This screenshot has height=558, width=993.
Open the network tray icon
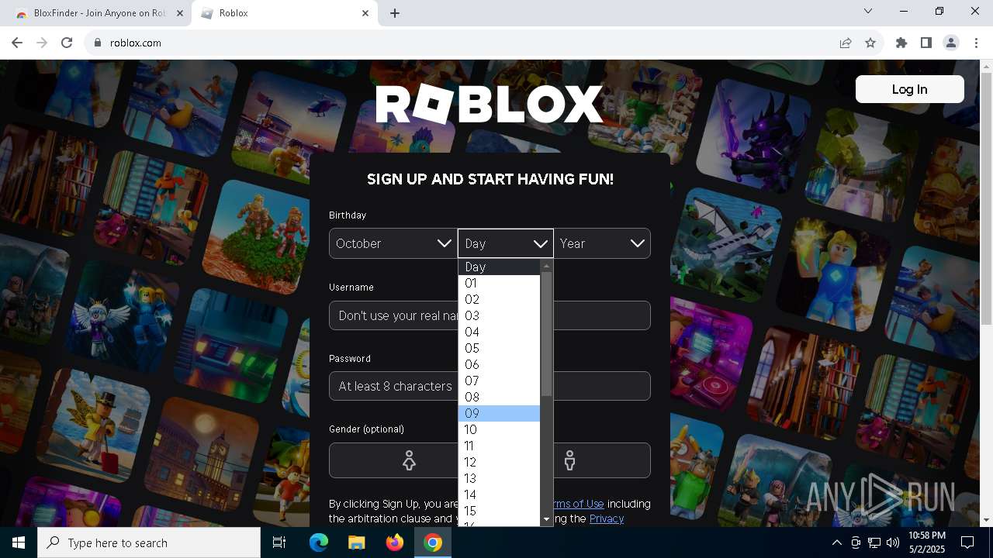pos(874,542)
